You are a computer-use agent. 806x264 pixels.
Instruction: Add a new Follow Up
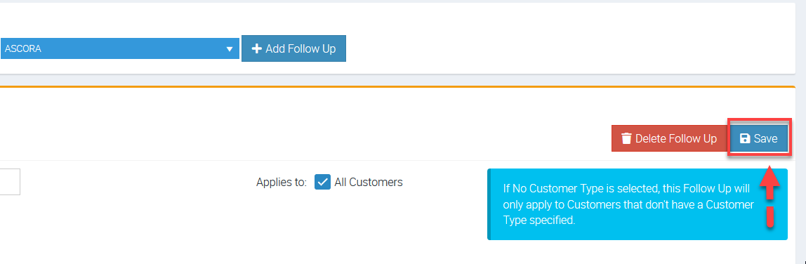(x=293, y=48)
